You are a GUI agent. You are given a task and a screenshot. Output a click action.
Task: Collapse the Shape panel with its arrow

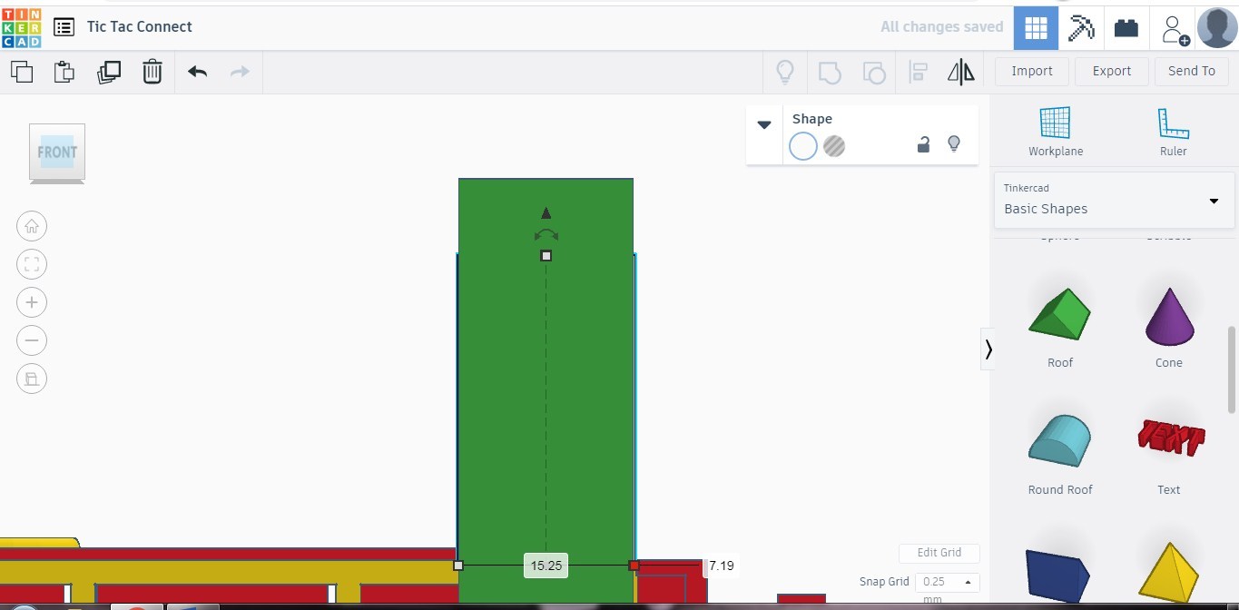pos(763,125)
